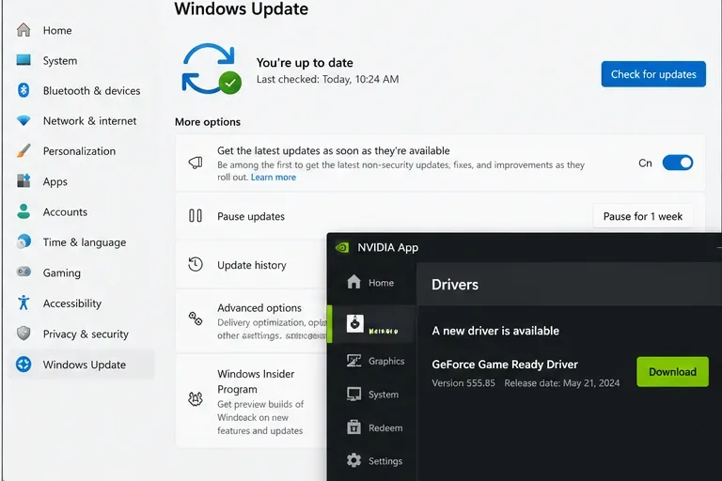Click the selected Drivers icon in NVIDIA sidebar

(x=355, y=324)
